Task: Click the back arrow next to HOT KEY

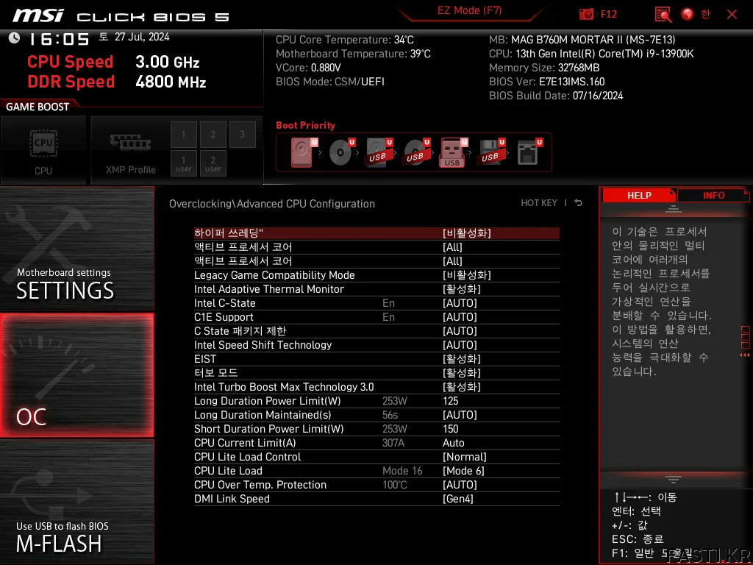Action: (579, 203)
